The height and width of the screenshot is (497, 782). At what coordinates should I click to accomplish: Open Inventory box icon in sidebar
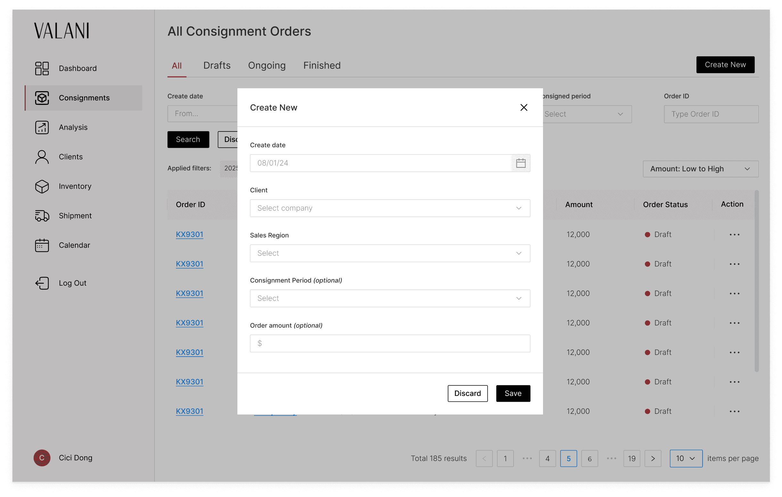pos(42,186)
